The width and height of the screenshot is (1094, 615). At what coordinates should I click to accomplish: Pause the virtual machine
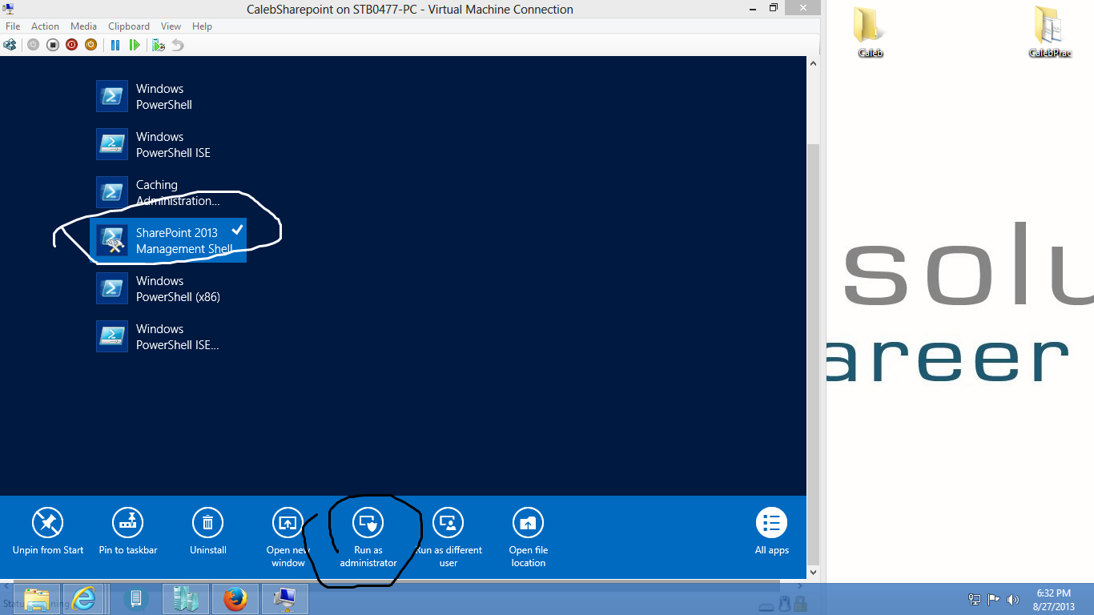point(115,45)
